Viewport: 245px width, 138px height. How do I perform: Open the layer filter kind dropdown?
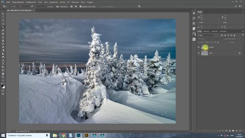coord(206,35)
